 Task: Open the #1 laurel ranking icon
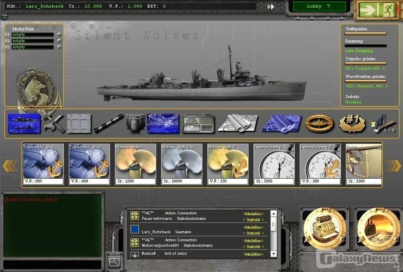[x=351, y=123]
